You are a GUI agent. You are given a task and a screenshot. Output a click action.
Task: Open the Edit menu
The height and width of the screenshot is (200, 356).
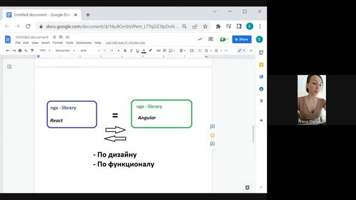pyautogui.click(x=26, y=43)
